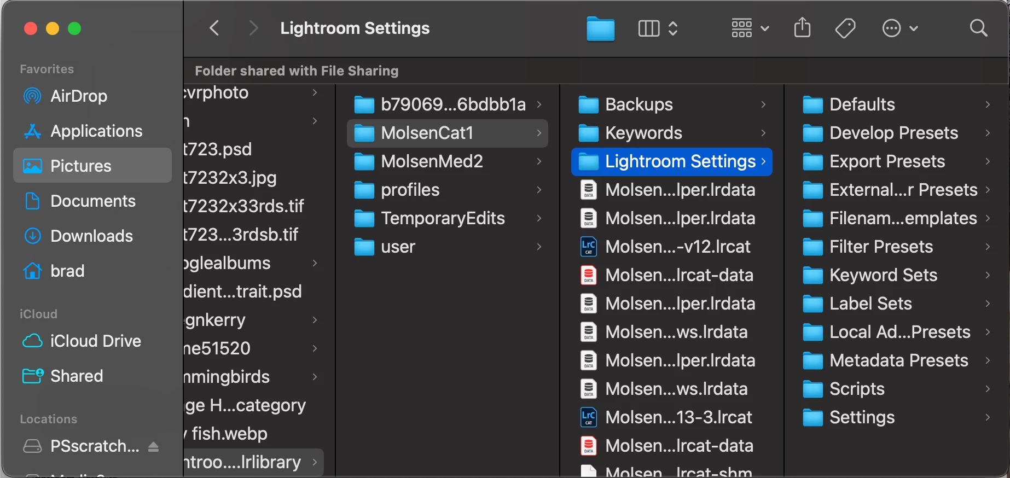Select red Molsen...lrcat-data below 13-3.lrcat

672,446
